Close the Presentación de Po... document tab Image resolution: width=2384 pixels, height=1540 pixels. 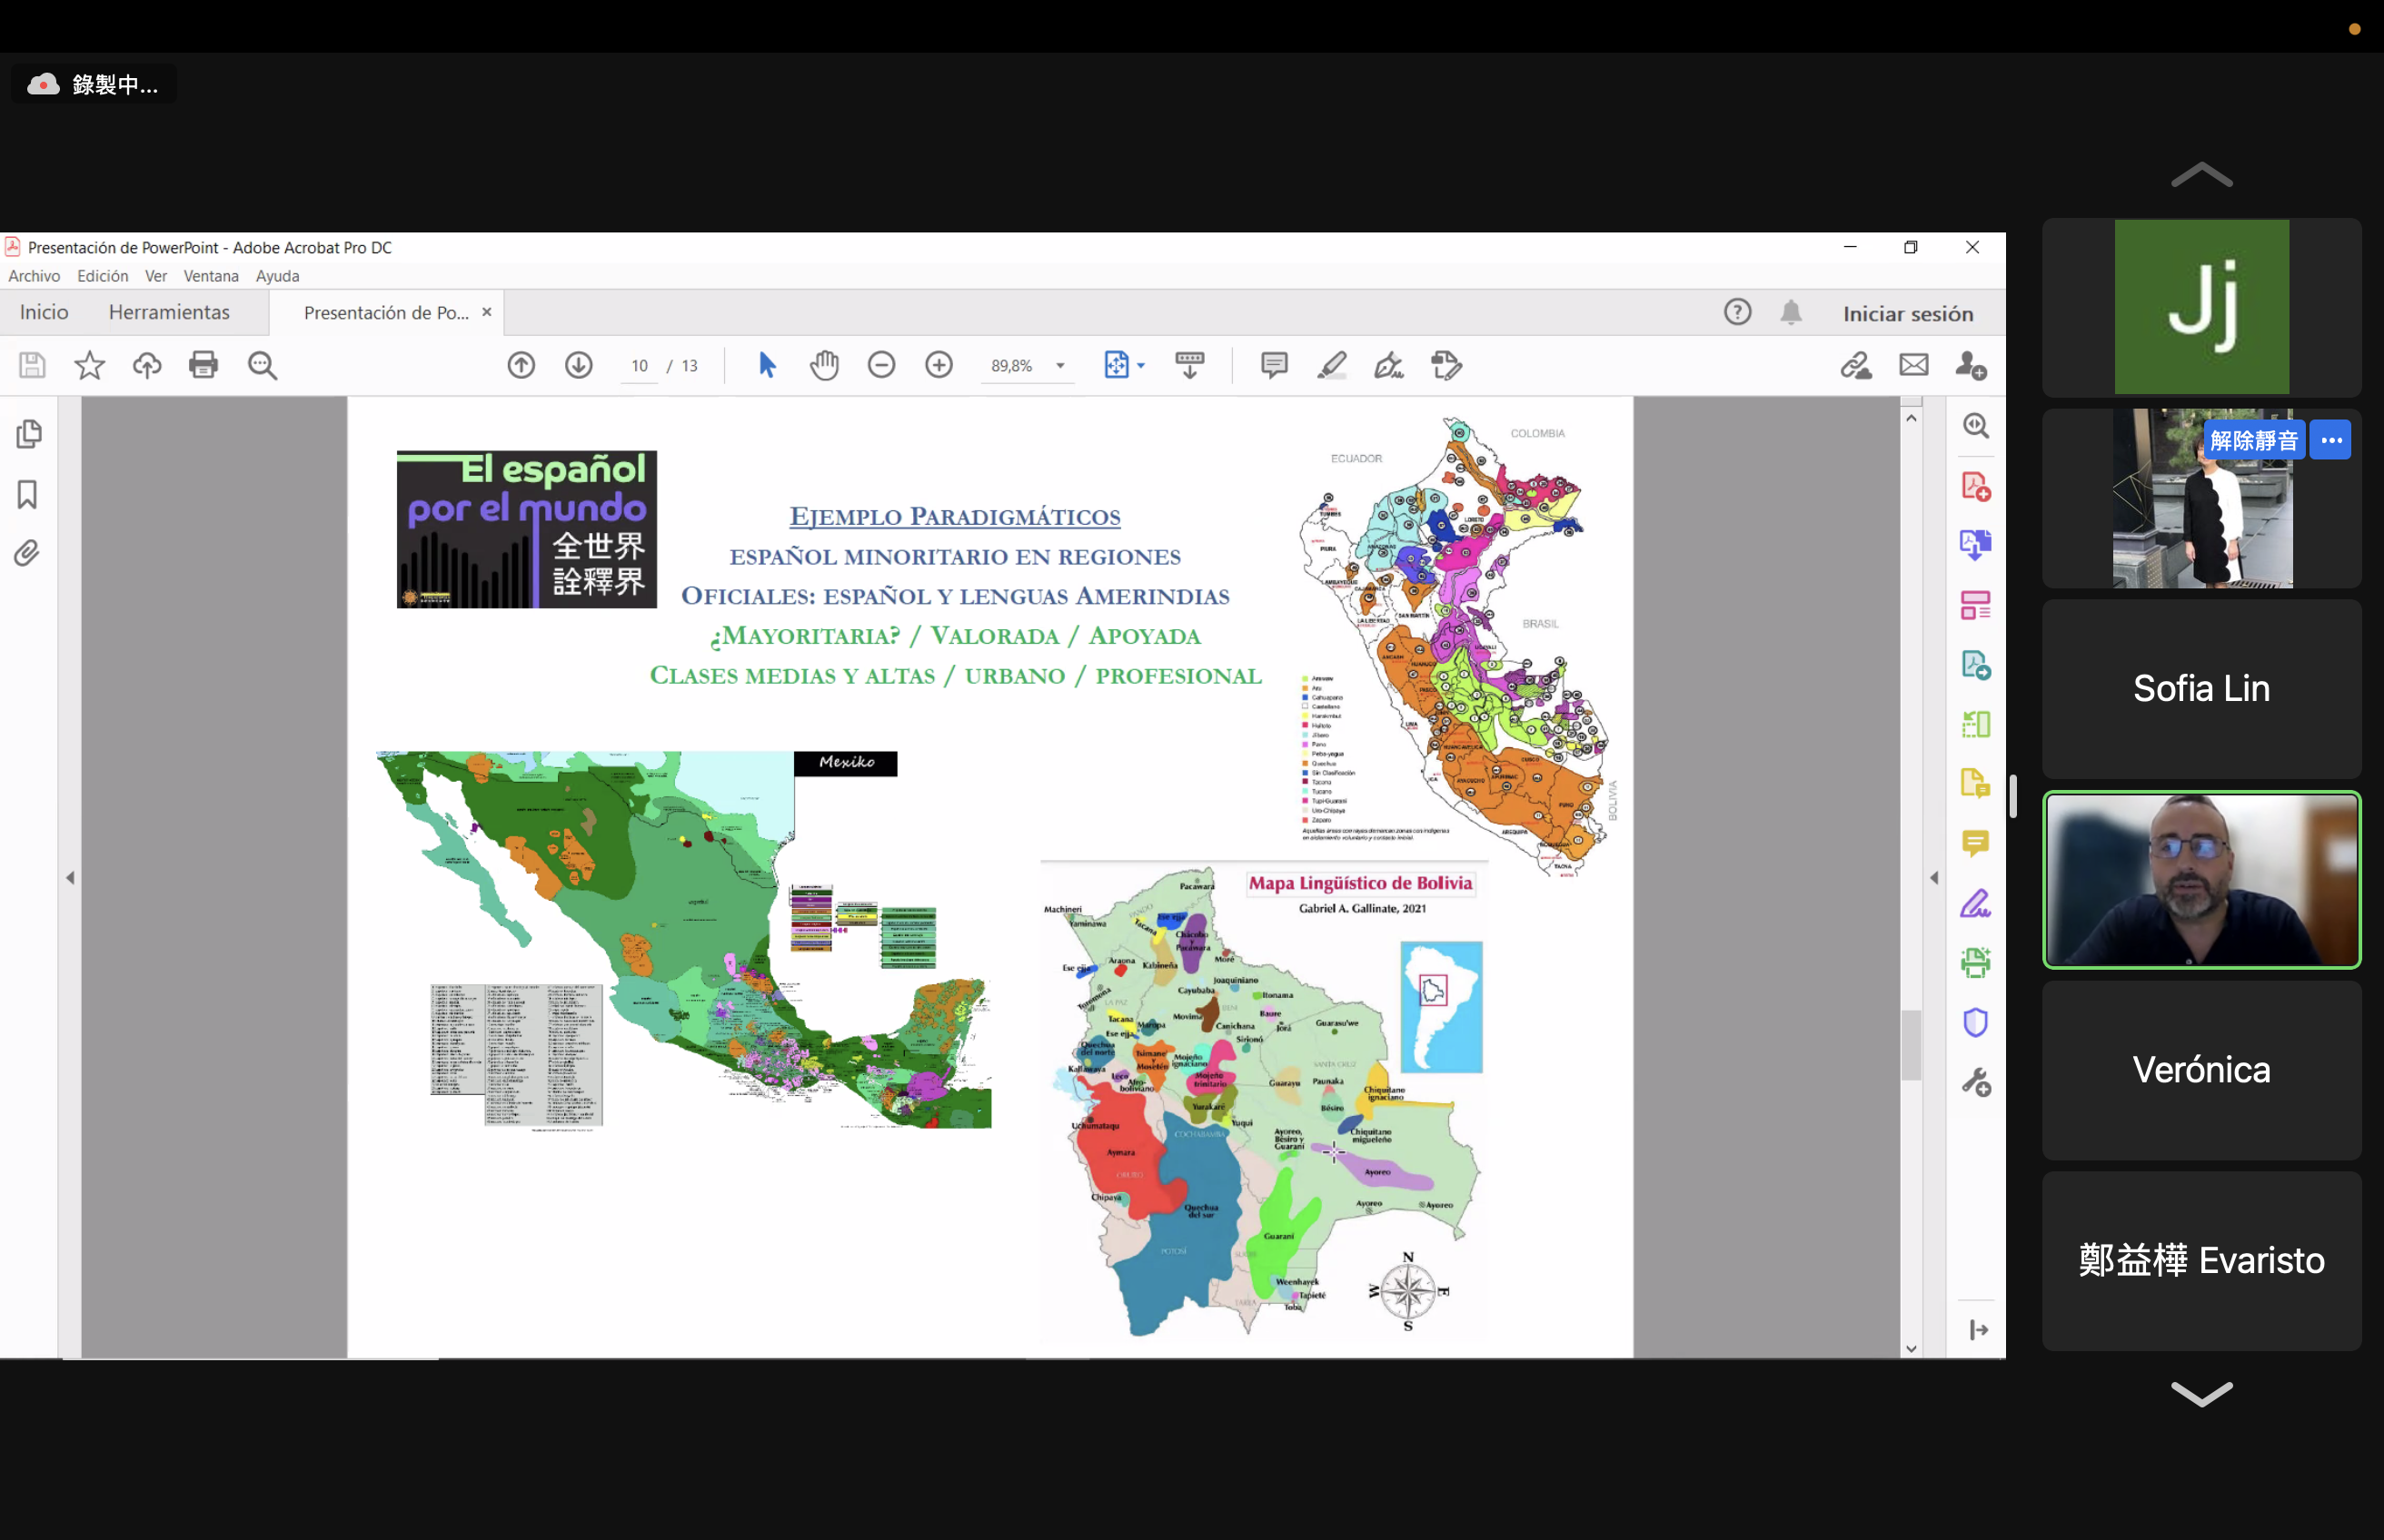tap(486, 312)
